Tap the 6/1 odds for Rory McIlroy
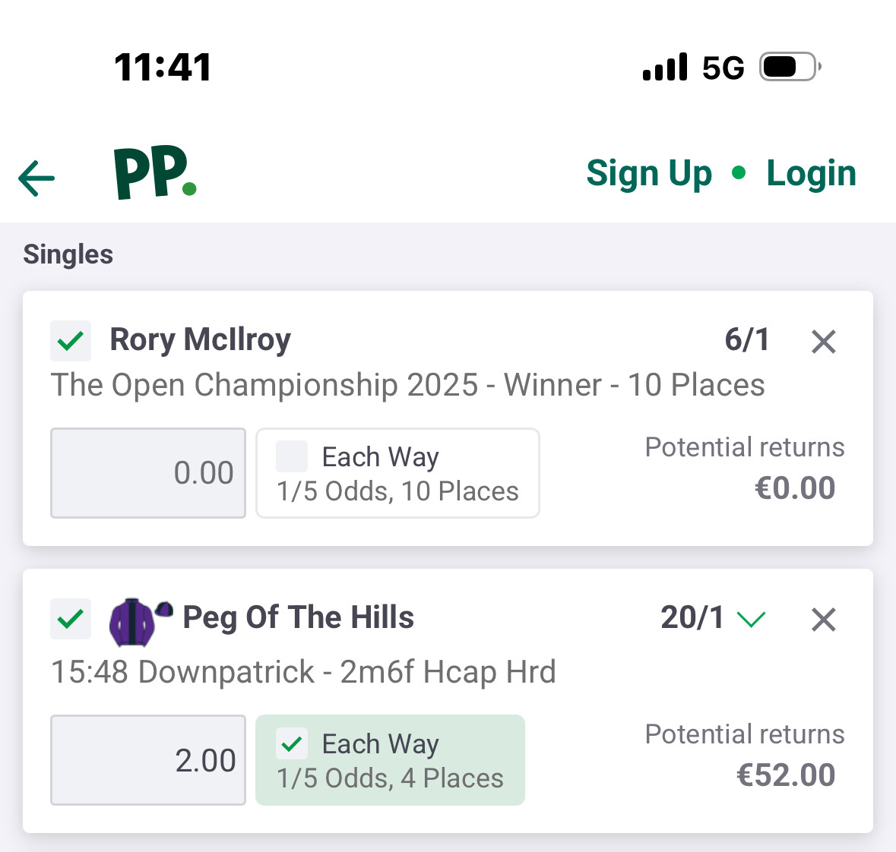The image size is (896, 852). (x=746, y=339)
